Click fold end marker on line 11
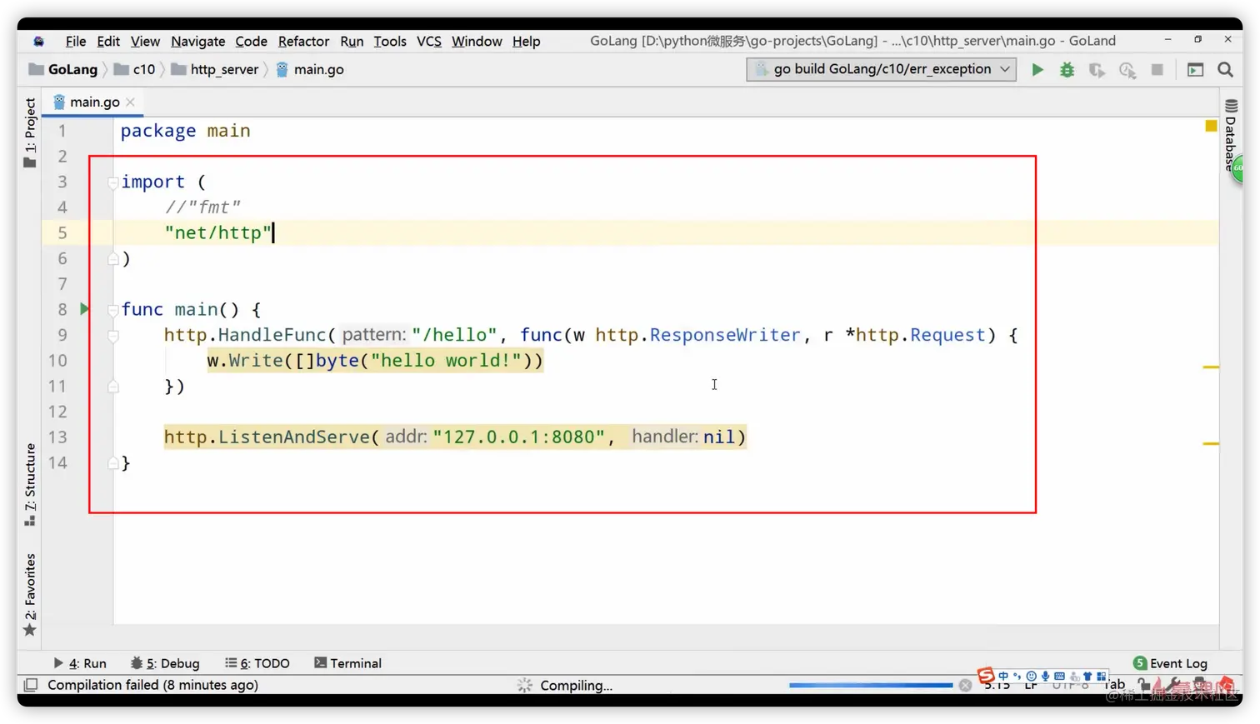The image size is (1260, 724). point(112,386)
